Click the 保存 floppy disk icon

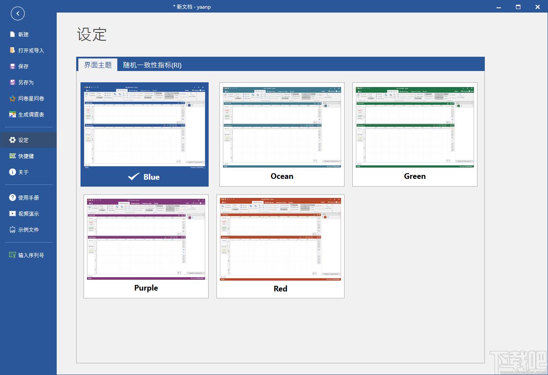tap(13, 66)
